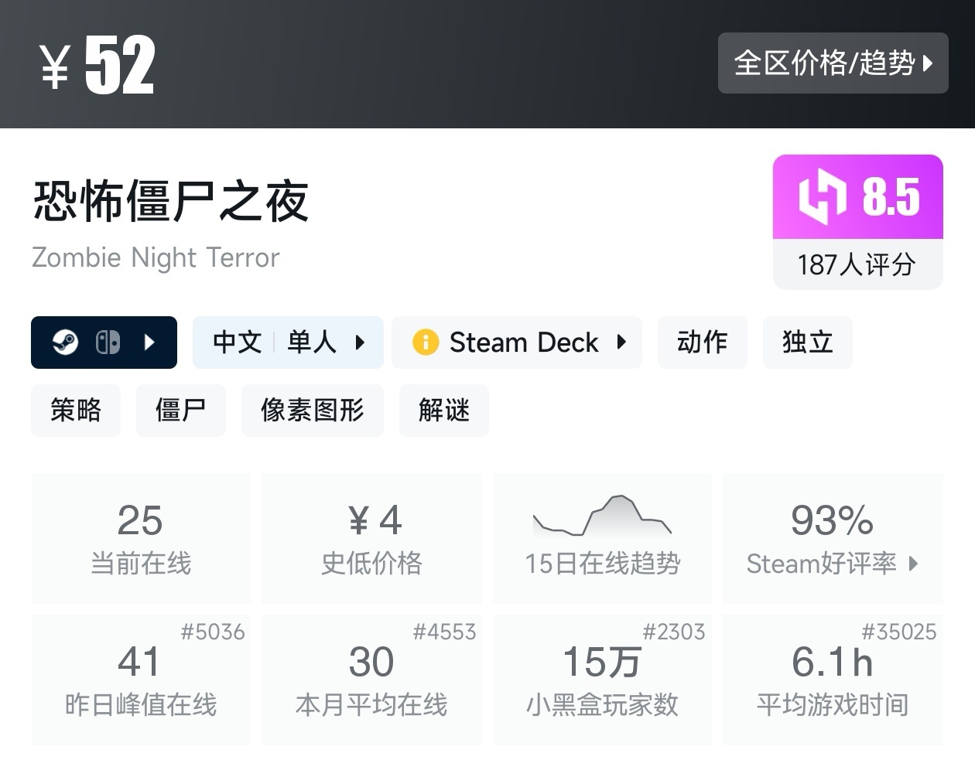Click the Nintendo Switch platform icon
Viewport: 975px width, 760px height.
click(108, 342)
